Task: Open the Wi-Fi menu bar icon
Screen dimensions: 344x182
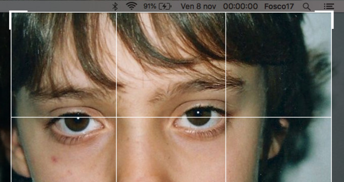Action: coord(132,6)
